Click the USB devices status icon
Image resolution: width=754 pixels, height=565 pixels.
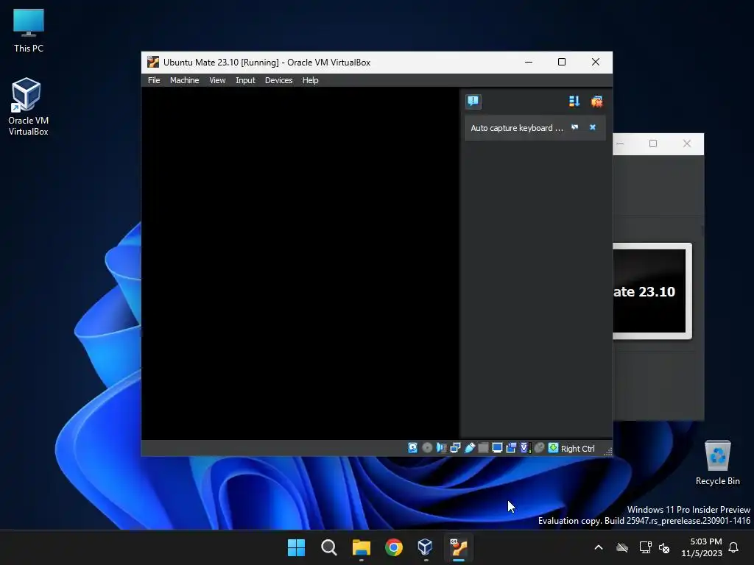469,448
